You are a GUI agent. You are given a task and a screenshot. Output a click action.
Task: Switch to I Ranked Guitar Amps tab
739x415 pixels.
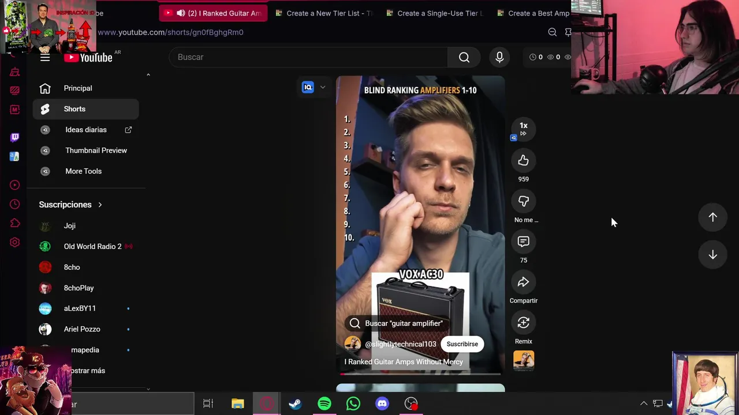point(213,13)
